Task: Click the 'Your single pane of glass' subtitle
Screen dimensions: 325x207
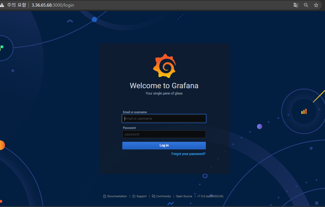Action: point(164,93)
